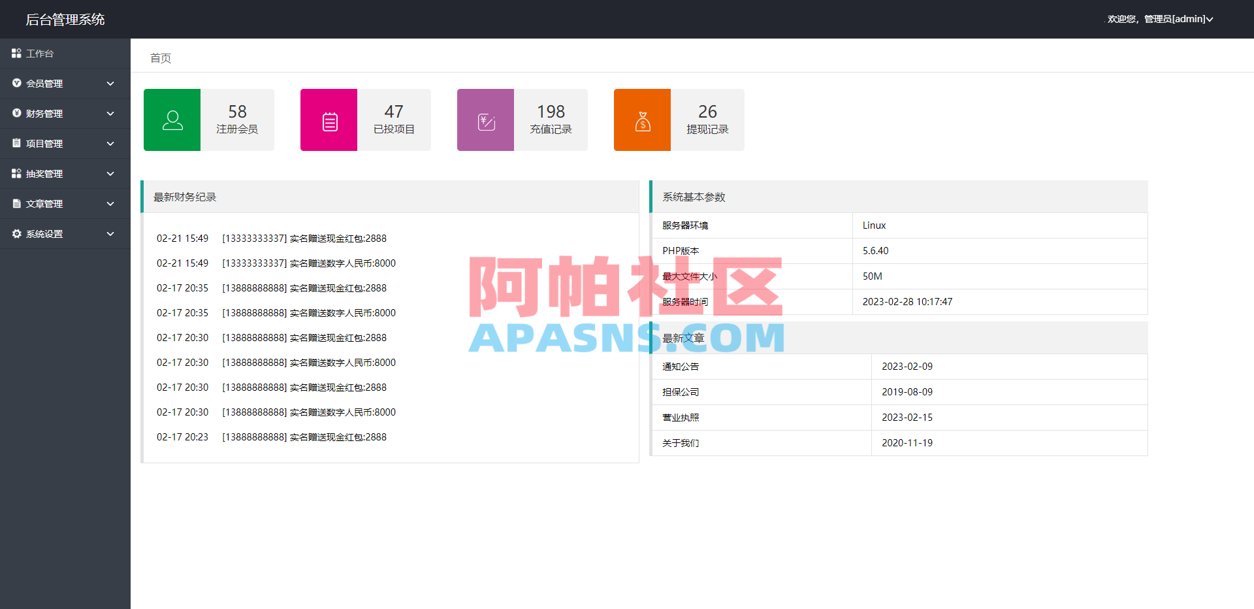Expand the 财务管理 menu chevron
The width and height of the screenshot is (1254, 609).
tap(110, 114)
